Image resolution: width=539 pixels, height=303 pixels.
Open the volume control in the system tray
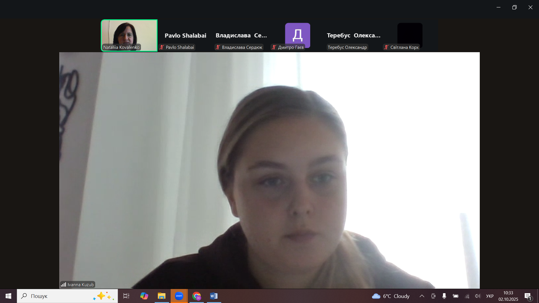[478, 296]
